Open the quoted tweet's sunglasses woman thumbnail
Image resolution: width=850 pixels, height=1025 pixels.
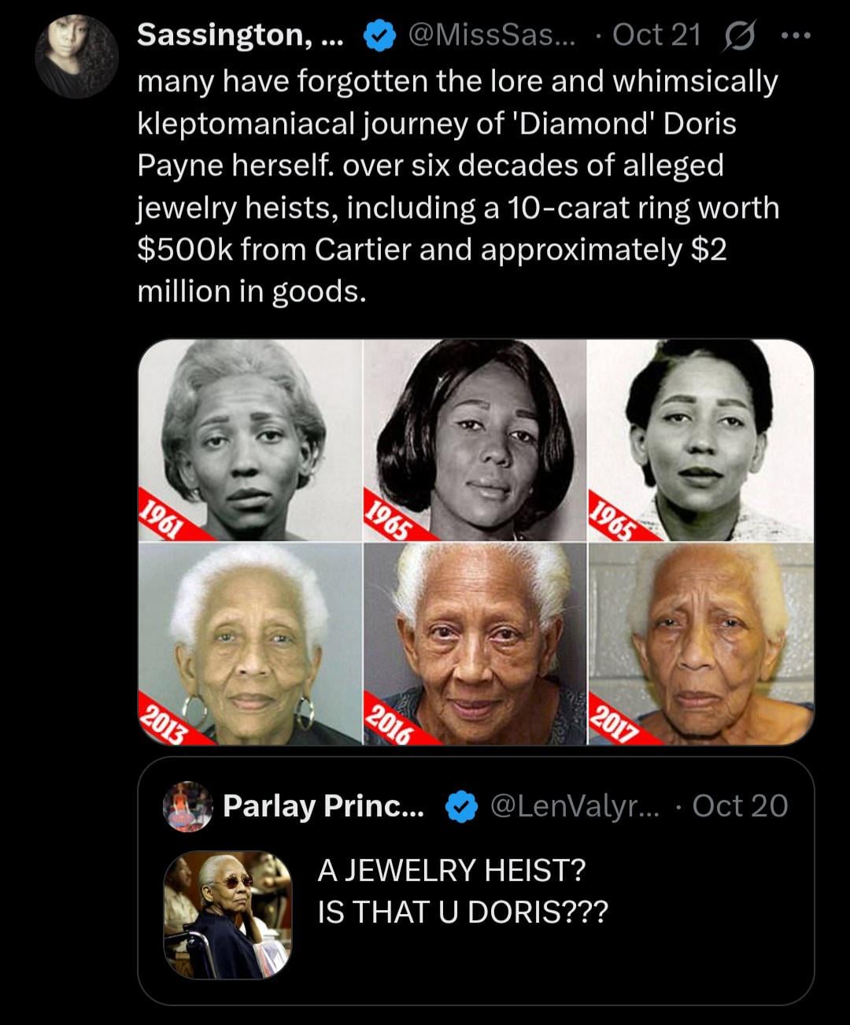(228, 914)
